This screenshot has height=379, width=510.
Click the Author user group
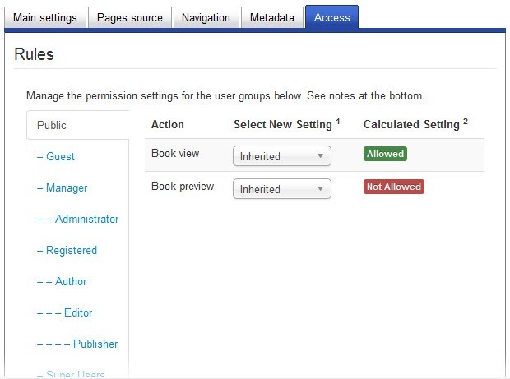point(62,281)
